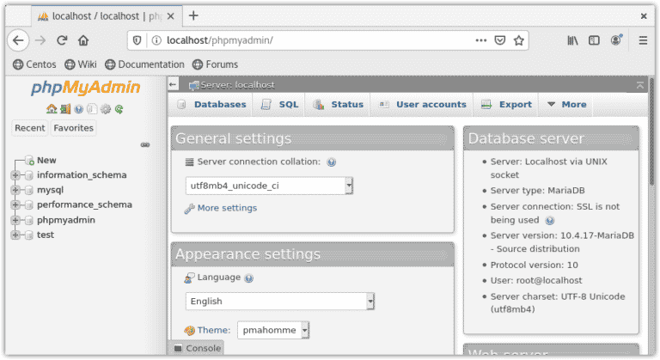Screen dimensions: 660x360
Task: Click the Favorites button in sidebar
Action: (74, 128)
